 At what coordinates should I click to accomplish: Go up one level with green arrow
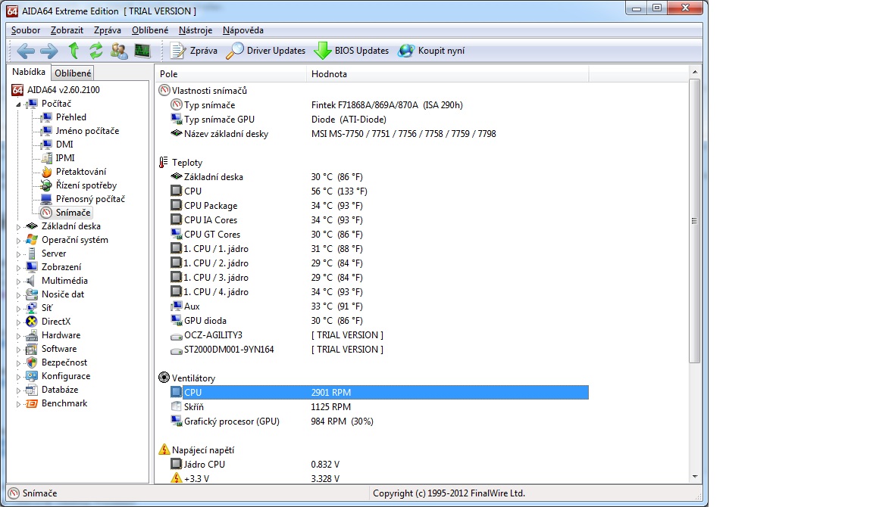(73, 51)
